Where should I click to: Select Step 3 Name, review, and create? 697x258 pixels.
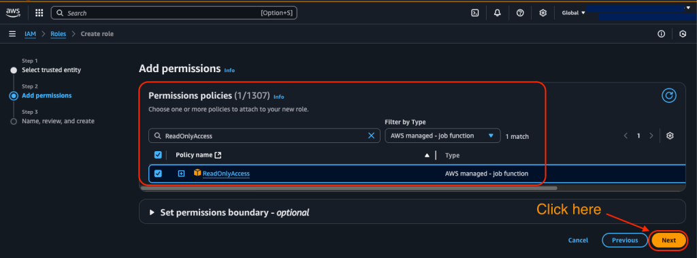tap(59, 121)
